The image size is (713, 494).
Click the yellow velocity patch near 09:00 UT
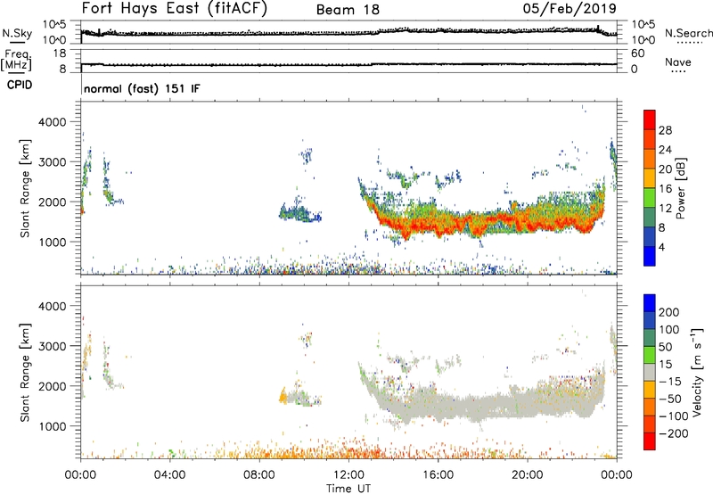pyautogui.click(x=283, y=397)
